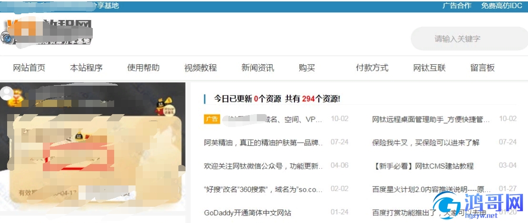This screenshot has width=528, height=223.
Task: Open GoDaddy开通简体中文网站 news link
Action: 247,213
